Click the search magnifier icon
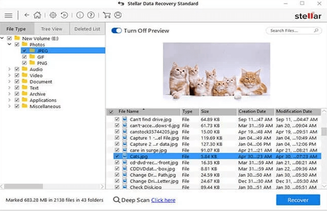The height and width of the screenshot is (211, 327). point(316,31)
